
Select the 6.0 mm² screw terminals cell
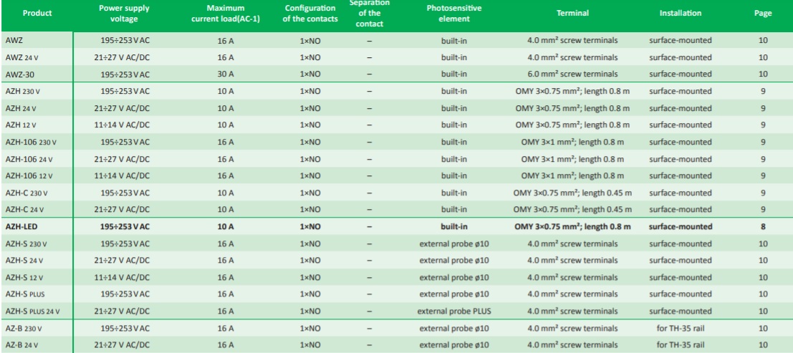pos(572,74)
